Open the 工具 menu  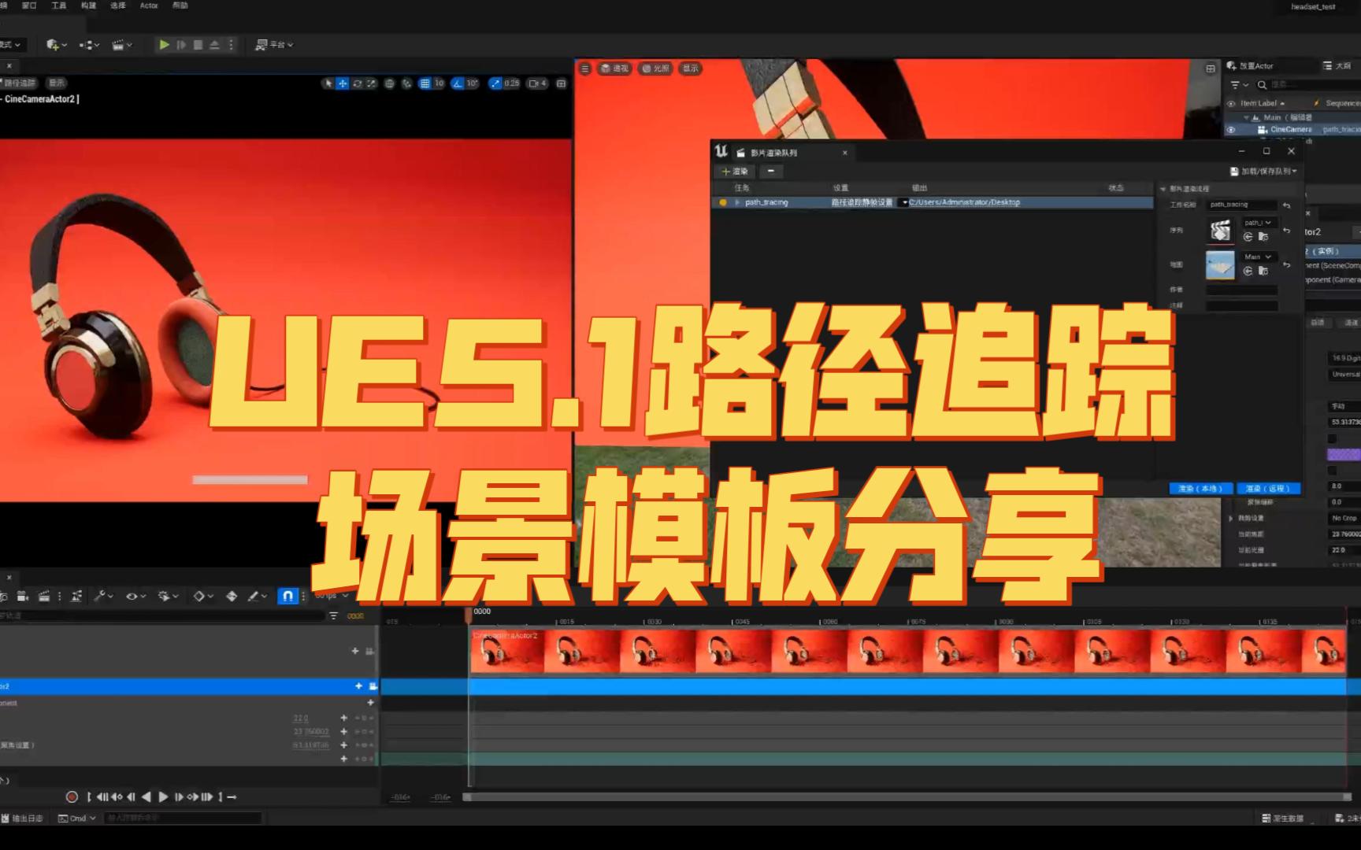[x=59, y=6]
